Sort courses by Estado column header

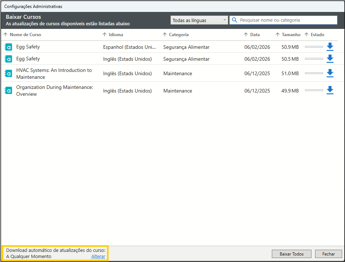click(x=317, y=35)
